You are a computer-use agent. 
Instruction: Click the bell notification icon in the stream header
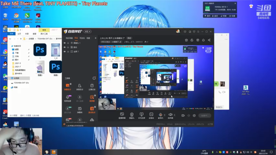click(203, 40)
